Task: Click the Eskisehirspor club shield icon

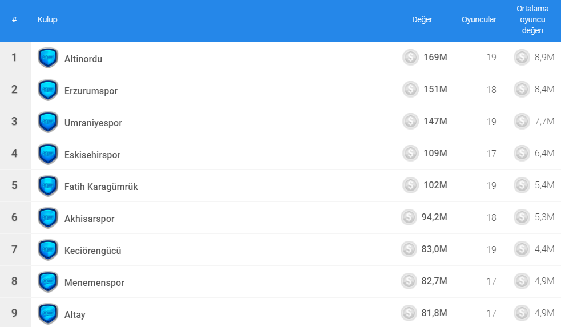Action: 48,154
